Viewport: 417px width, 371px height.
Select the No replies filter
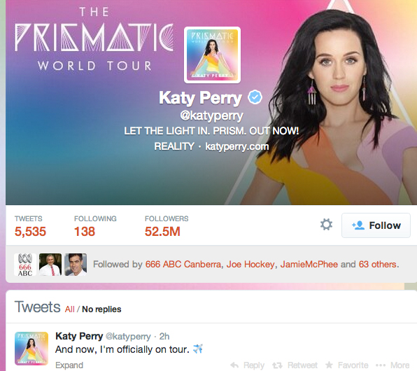click(101, 309)
